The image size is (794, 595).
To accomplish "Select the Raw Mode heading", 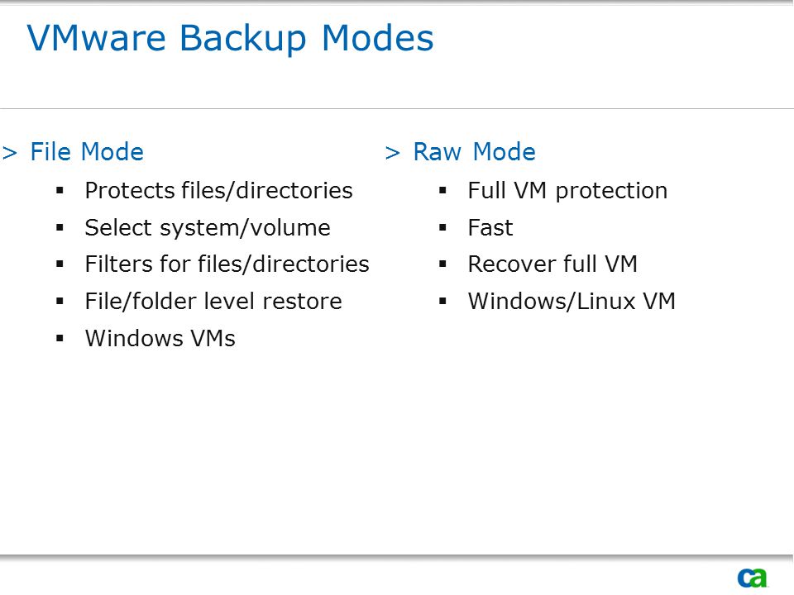I will [x=475, y=152].
